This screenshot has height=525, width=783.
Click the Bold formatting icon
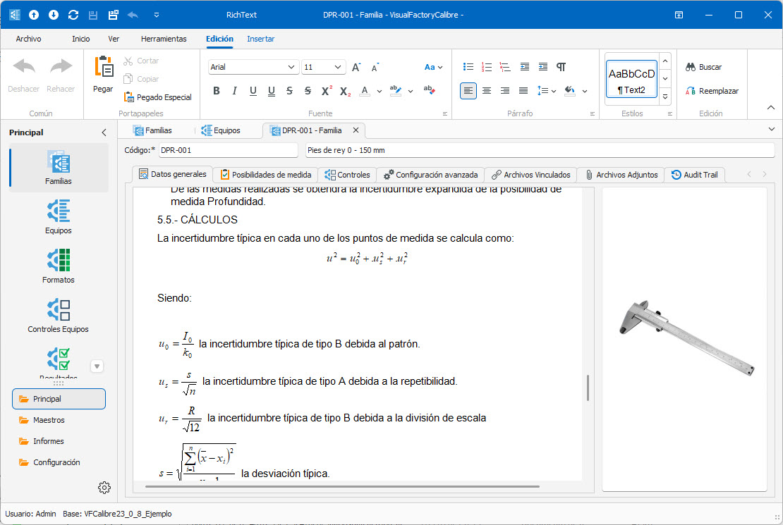point(217,91)
